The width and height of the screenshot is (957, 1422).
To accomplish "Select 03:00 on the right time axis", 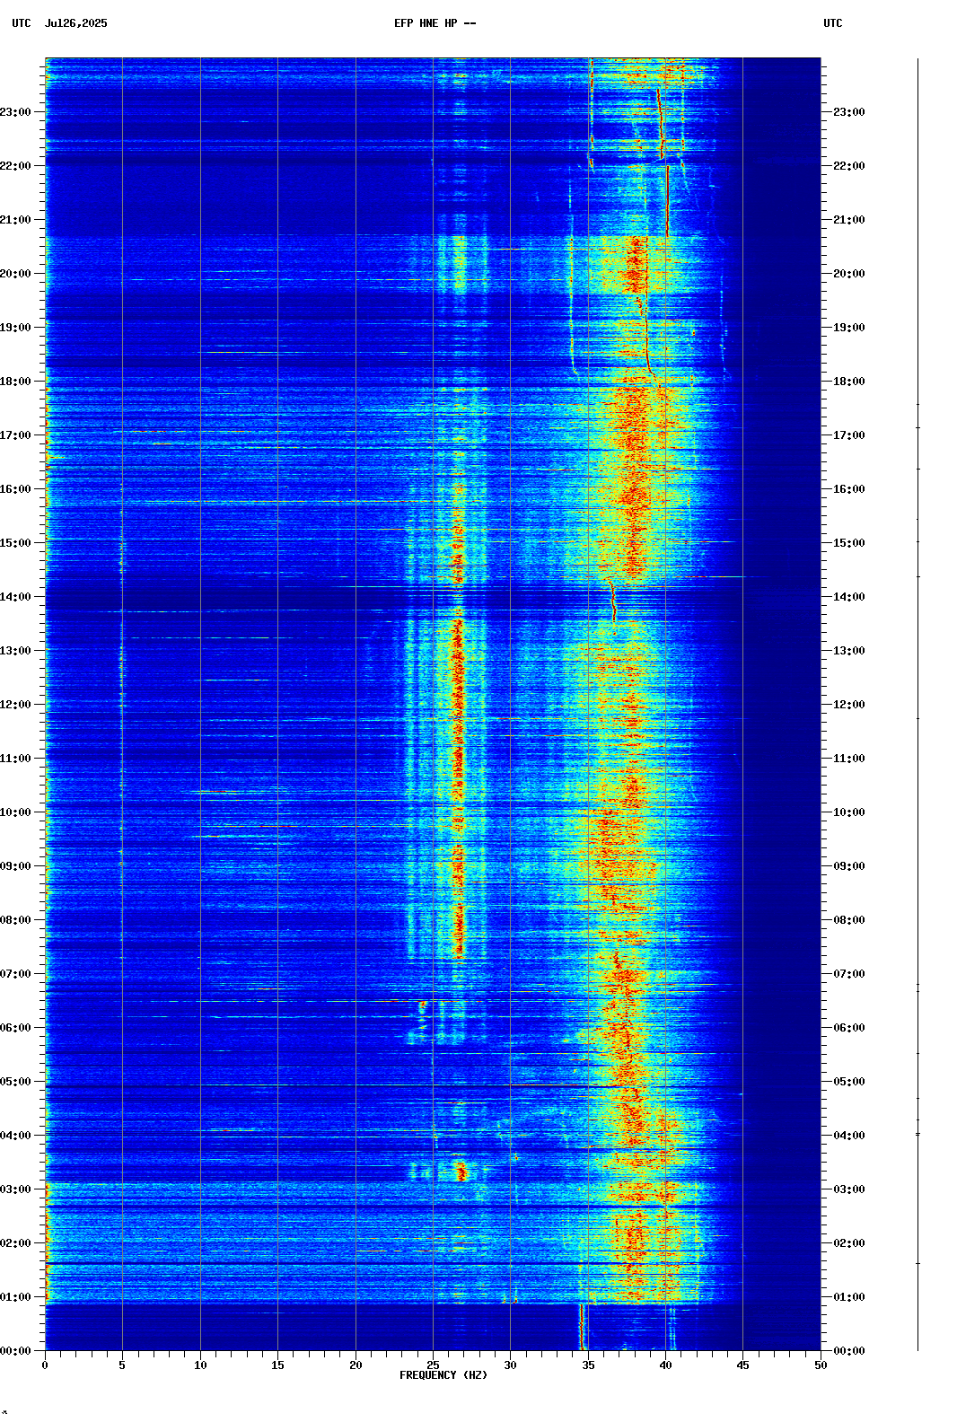I will tap(849, 1189).
